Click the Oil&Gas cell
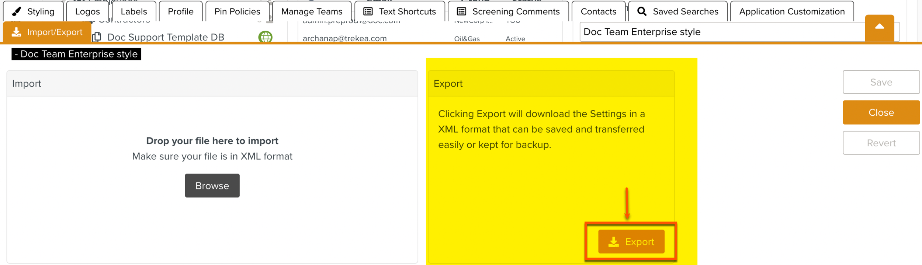Screen dimensions: 922x265 tap(467, 39)
